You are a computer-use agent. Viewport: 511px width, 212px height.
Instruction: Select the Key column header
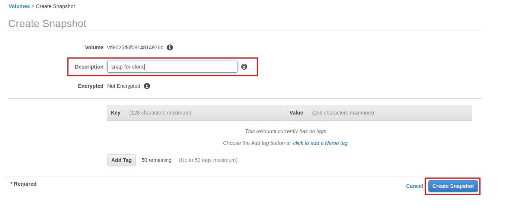pyautogui.click(x=116, y=113)
